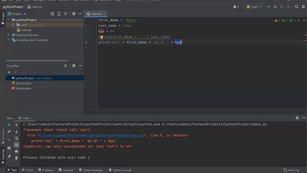Image resolution: width=307 pixels, height=173 pixels.
Task: Expand External Libraries node
Action: point(9,35)
